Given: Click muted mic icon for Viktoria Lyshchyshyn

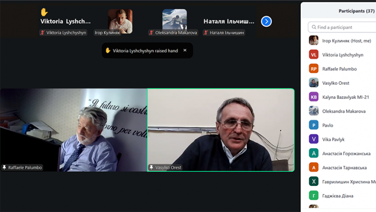Looking at the screenshot, I should [x=43, y=32].
